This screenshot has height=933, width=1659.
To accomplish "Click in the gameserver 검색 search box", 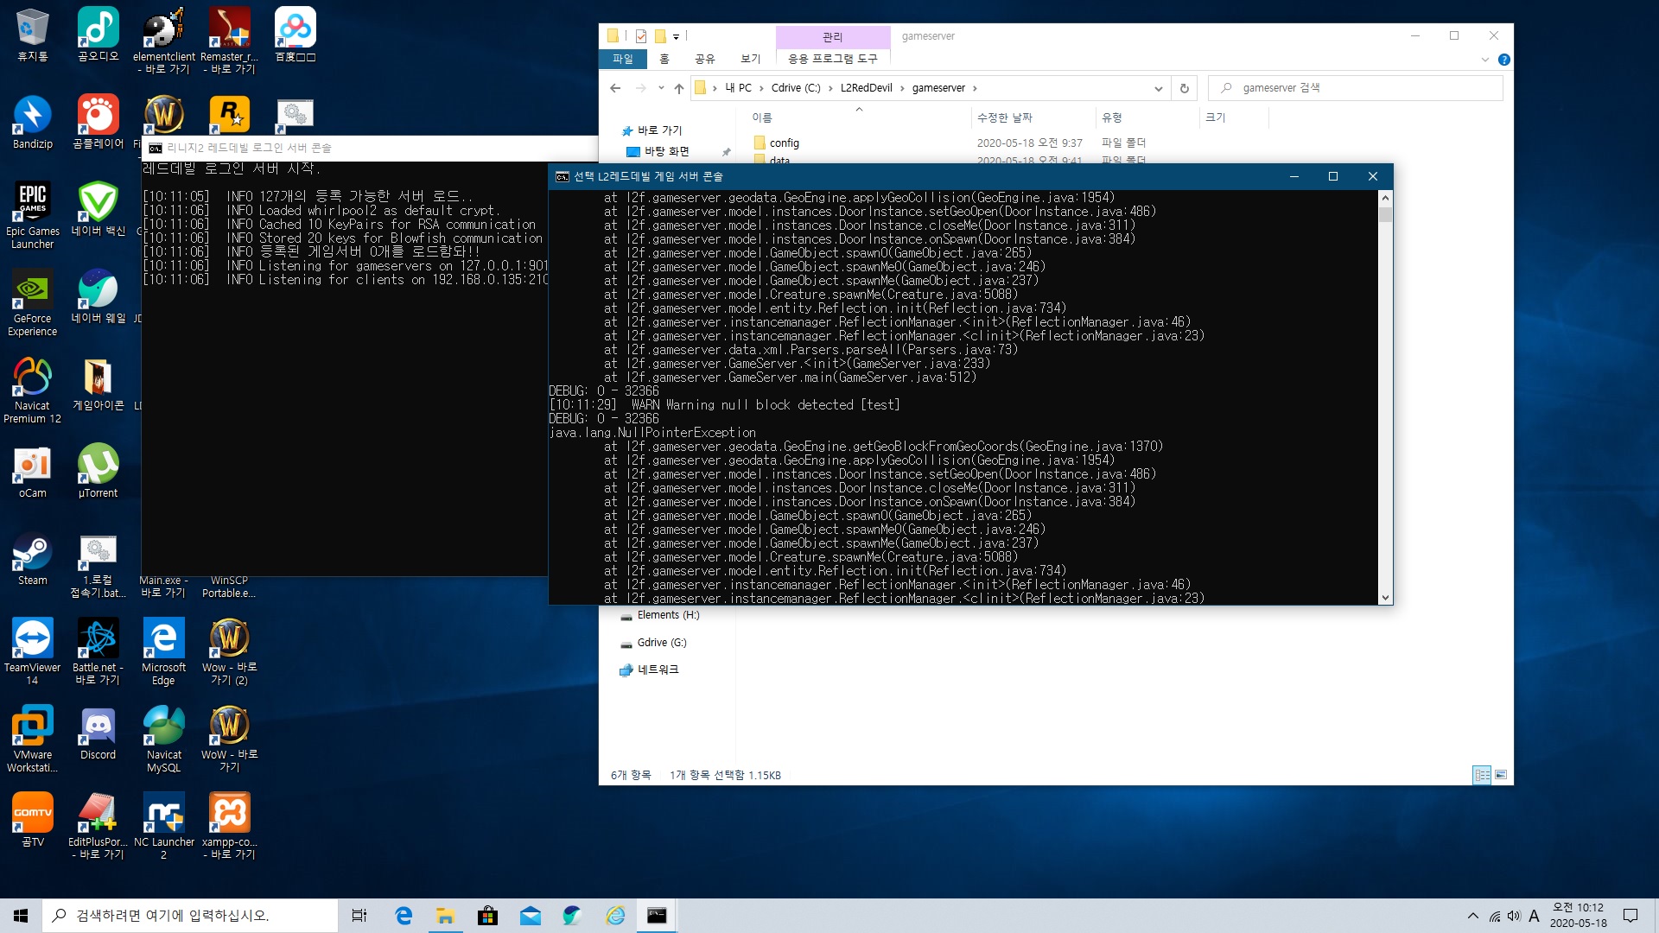I will click(1355, 88).
